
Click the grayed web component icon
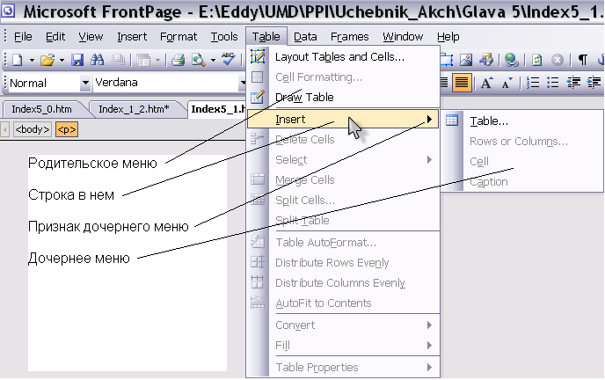tap(143, 60)
